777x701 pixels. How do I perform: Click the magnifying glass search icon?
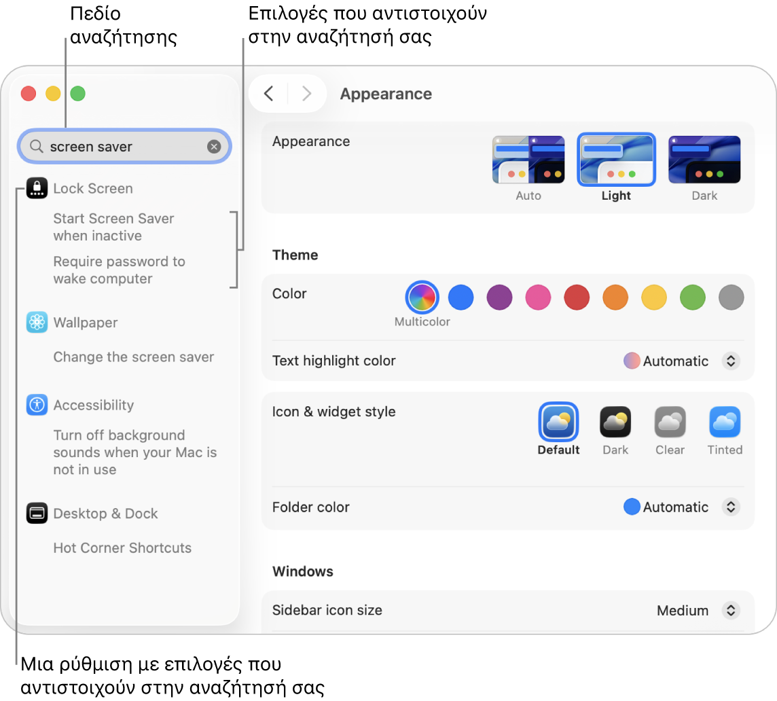(x=36, y=146)
